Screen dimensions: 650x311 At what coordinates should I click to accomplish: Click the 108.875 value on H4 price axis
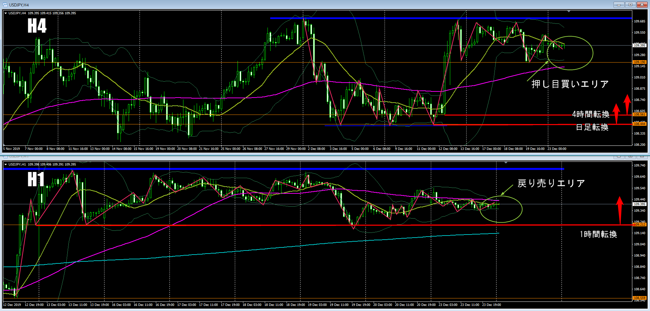coord(639,89)
